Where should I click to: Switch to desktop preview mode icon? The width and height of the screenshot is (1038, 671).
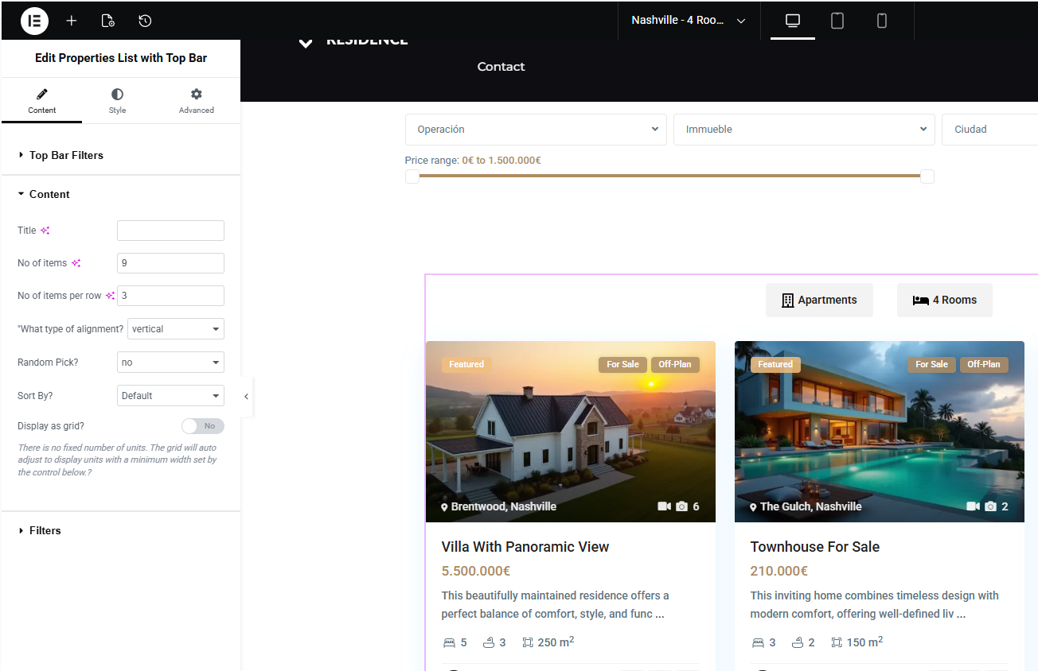[792, 21]
